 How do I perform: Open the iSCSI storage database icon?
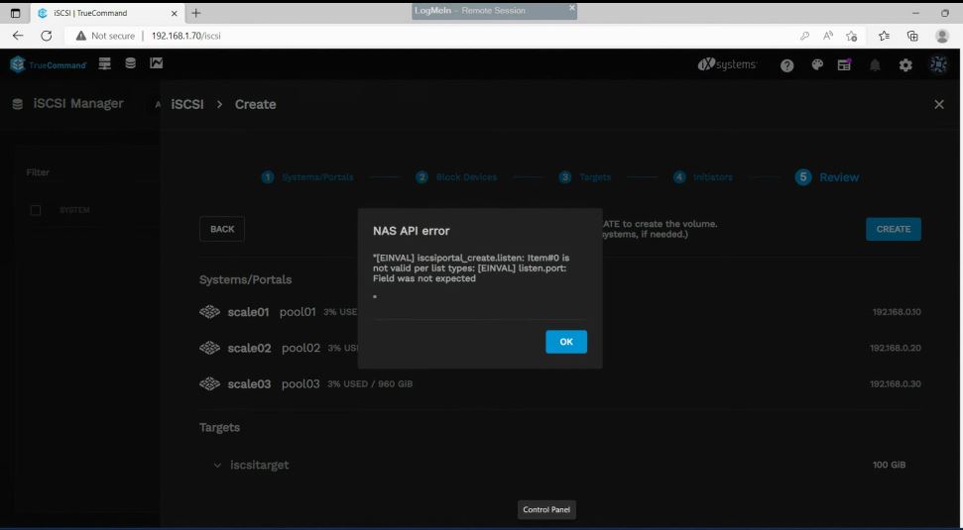pyautogui.click(x=130, y=63)
